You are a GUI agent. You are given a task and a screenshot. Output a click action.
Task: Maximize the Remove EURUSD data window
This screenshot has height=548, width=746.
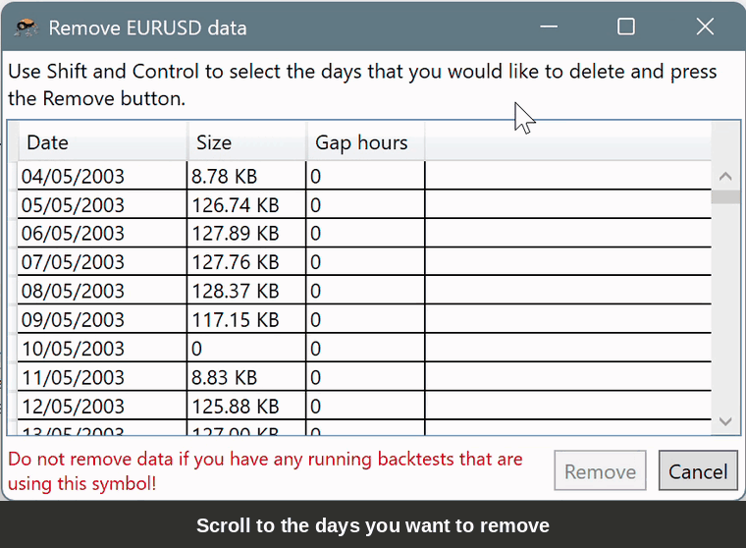pyautogui.click(x=625, y=27)
